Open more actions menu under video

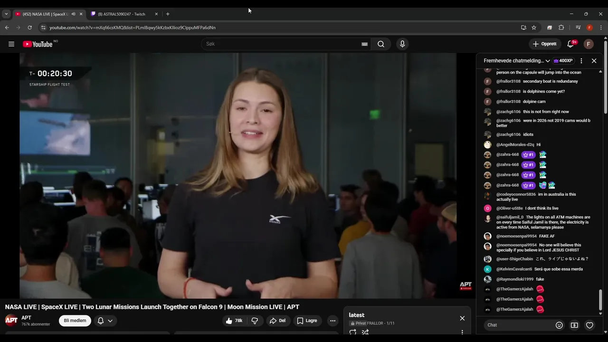pyautogui.click(x=332, y=321)
